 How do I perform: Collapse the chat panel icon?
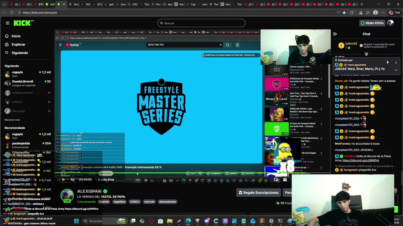(x=335, y=34)
